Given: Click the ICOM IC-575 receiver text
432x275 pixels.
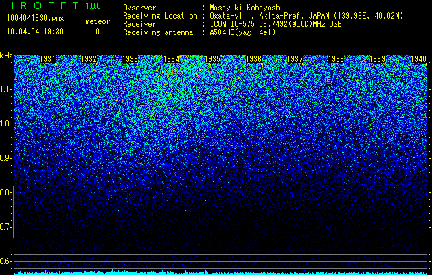Looking at the screenshot, I should coord(275,24).
